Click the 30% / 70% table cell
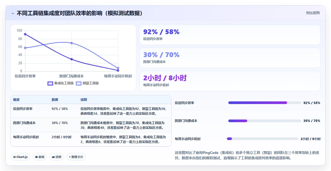Screen dimensions: 331x171 (x=60, y=123)
